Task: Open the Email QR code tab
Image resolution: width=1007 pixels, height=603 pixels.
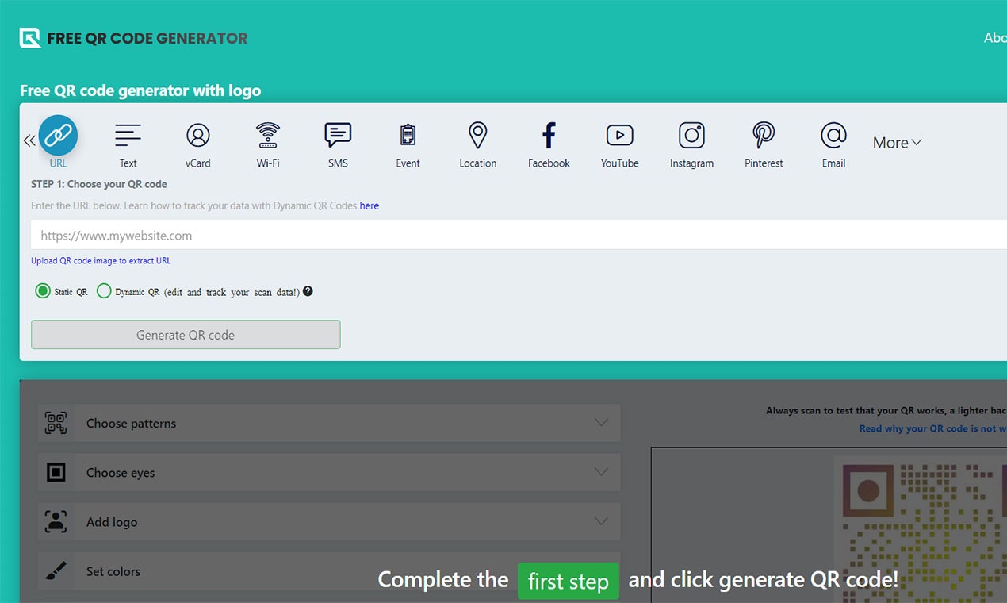Action: pyautogui.click(x=833, y=141)
